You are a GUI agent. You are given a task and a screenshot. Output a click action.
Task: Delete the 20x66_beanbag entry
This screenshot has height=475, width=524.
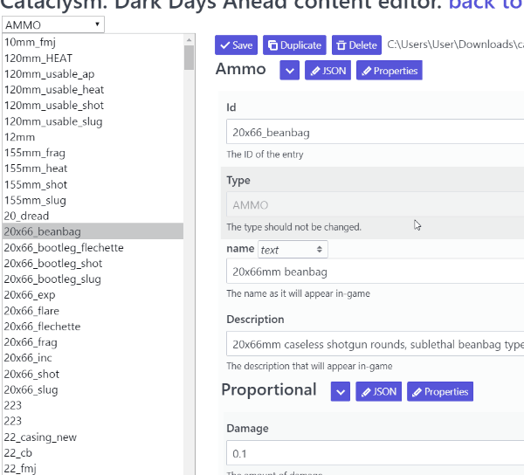[x=356, y=45]
